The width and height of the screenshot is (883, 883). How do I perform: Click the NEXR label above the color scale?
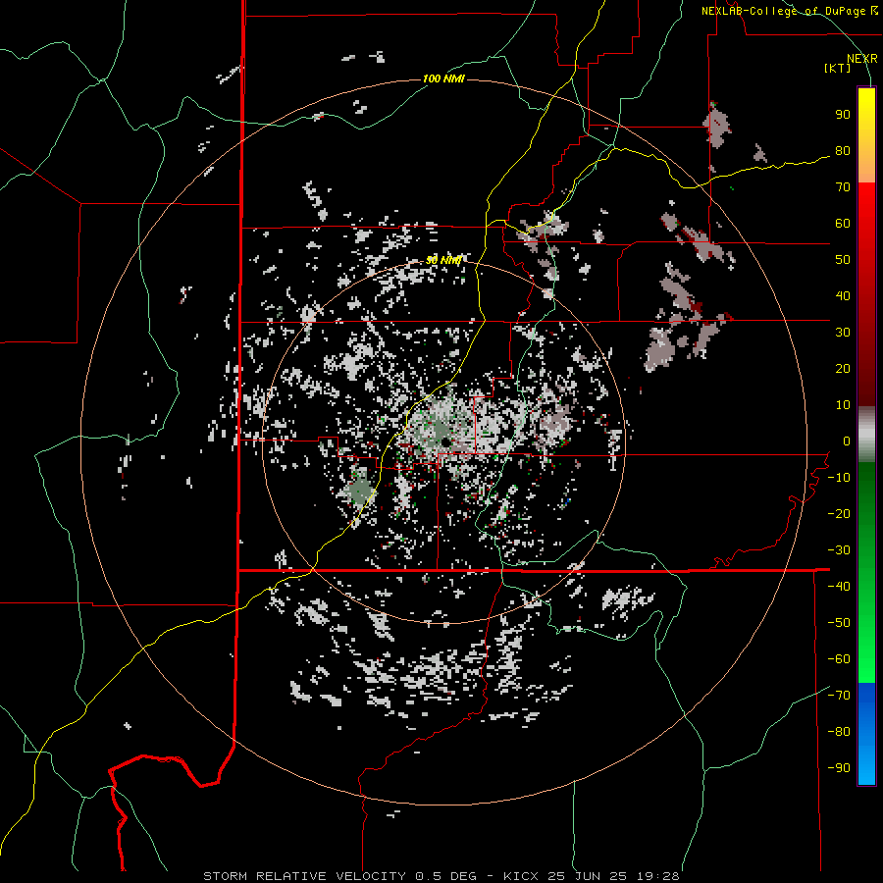pyautogui.click(x=862, y=59)
